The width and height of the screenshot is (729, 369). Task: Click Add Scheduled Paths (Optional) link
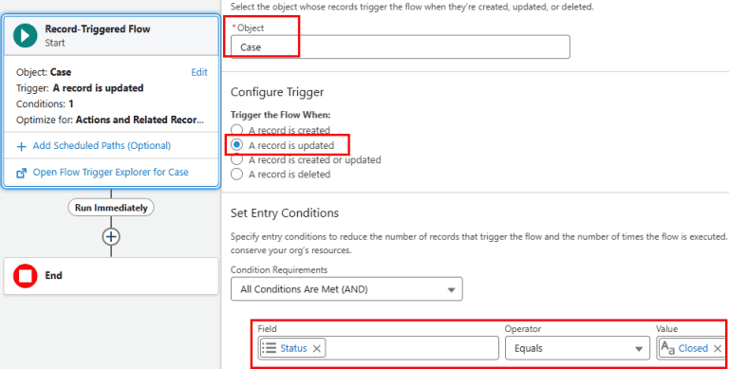pos(102,146)
